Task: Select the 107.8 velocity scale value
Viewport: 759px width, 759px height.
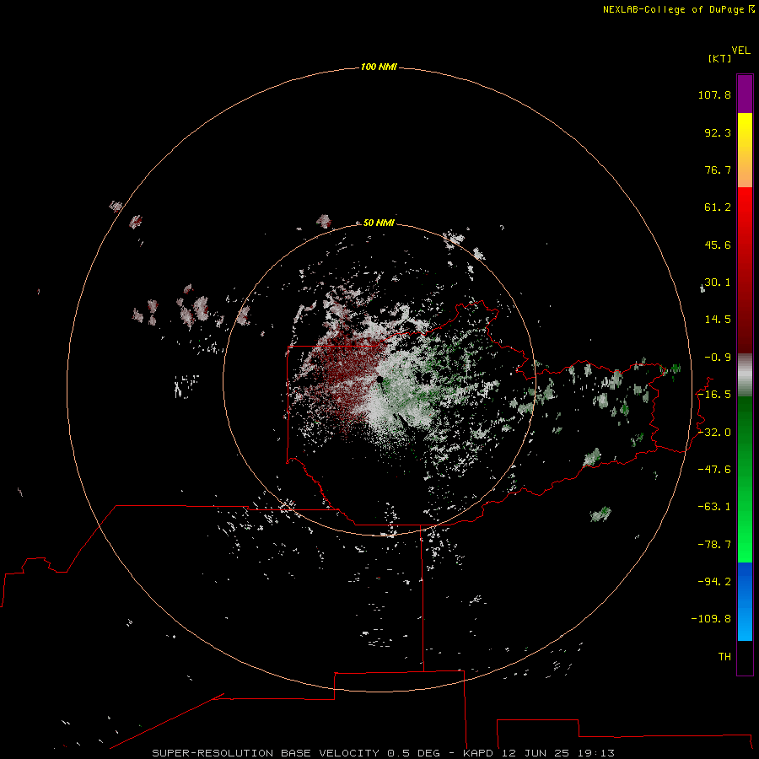Action: point(714,94)
